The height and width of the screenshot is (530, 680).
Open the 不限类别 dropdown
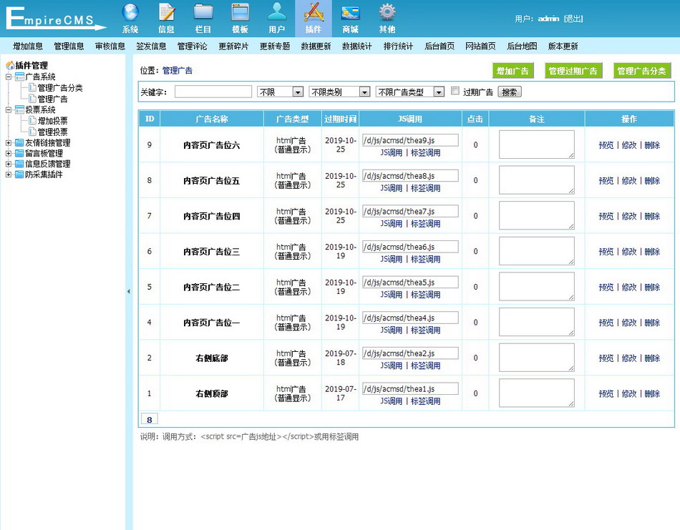tap(339, 92)
